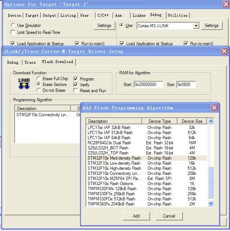Switch to the Asm tab
230x231 pixels.
(121, 15)
